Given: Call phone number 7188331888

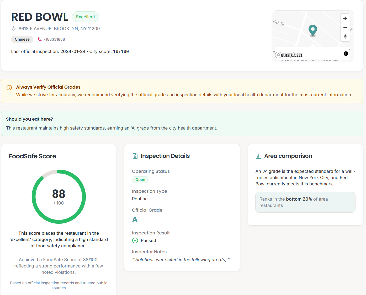Looking at the screenshot, I should click(54, 39).
